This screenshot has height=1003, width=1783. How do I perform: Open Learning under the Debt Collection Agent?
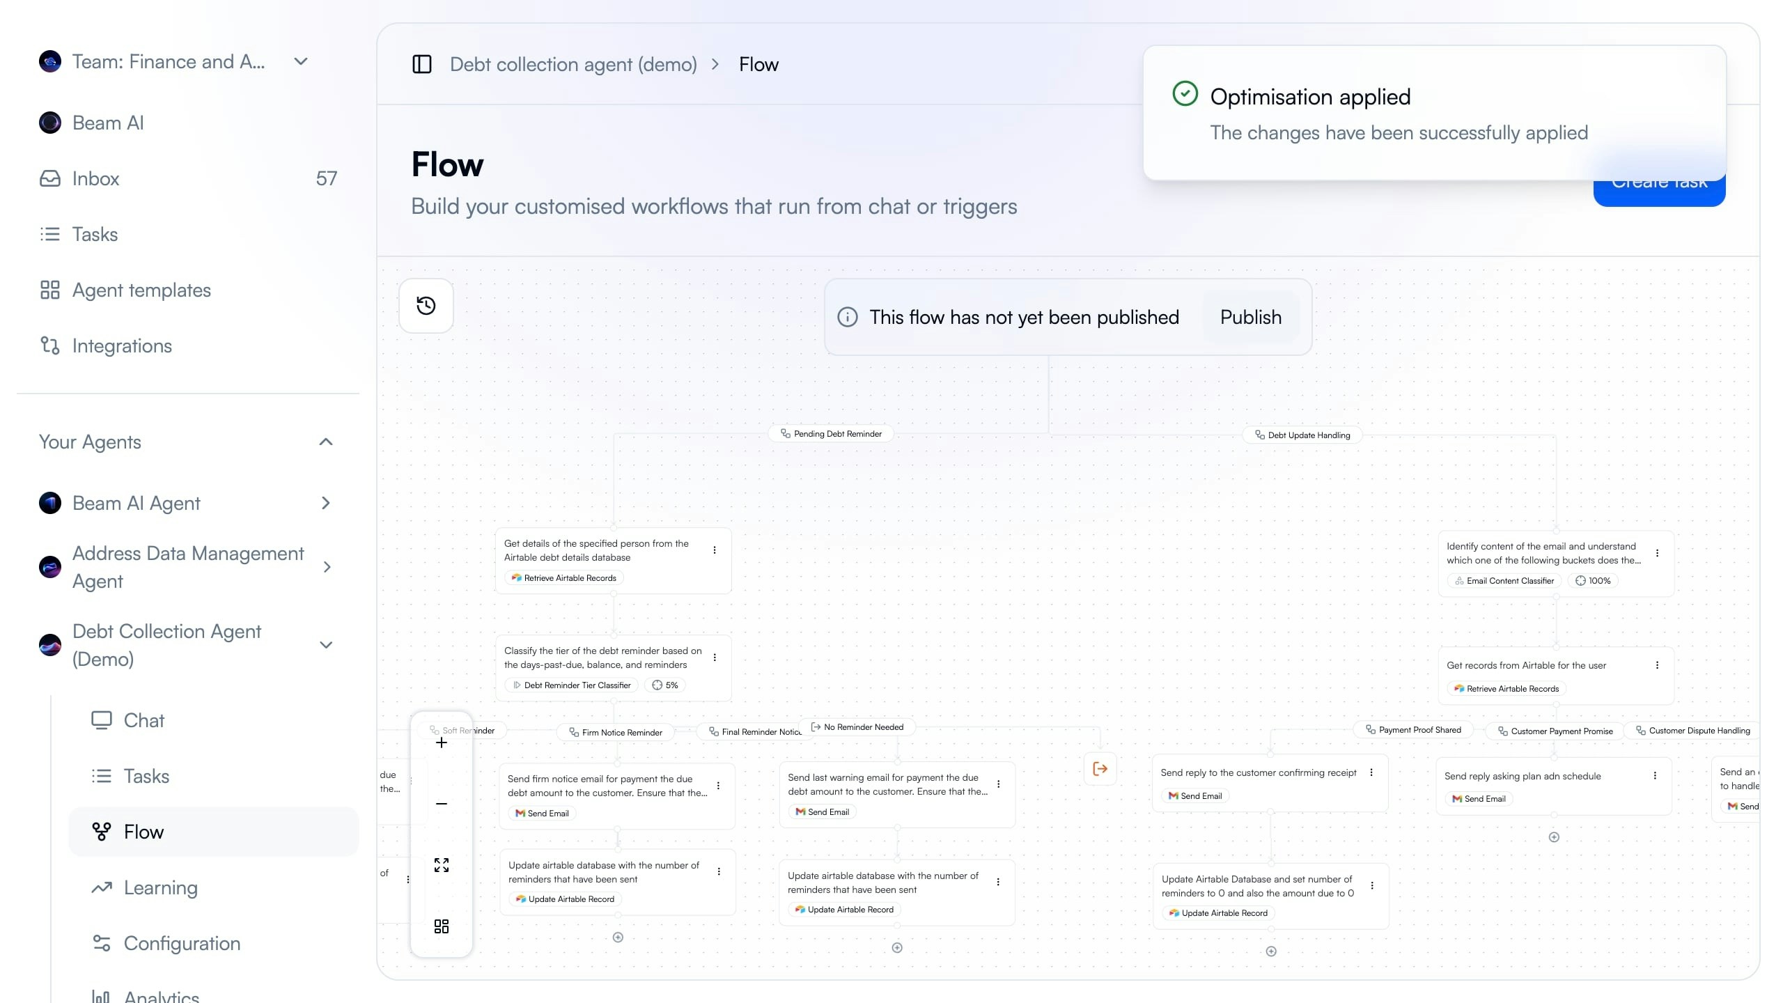point(161,887)
